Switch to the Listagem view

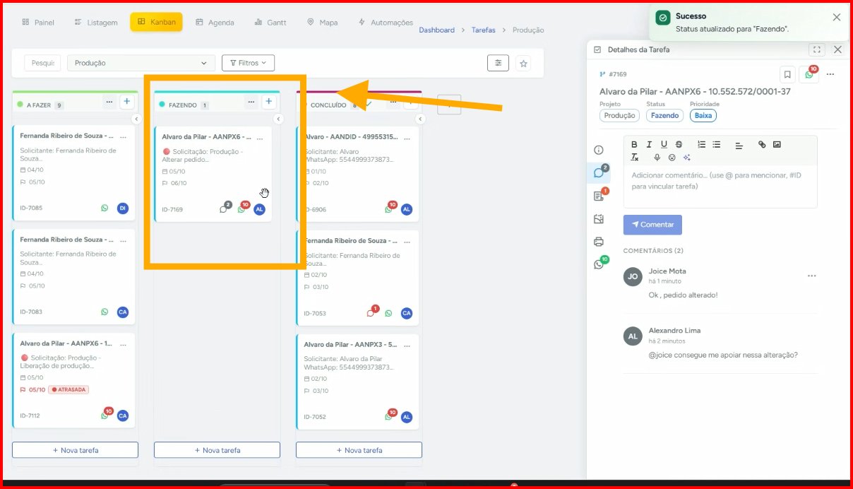(x=96, y=23)
